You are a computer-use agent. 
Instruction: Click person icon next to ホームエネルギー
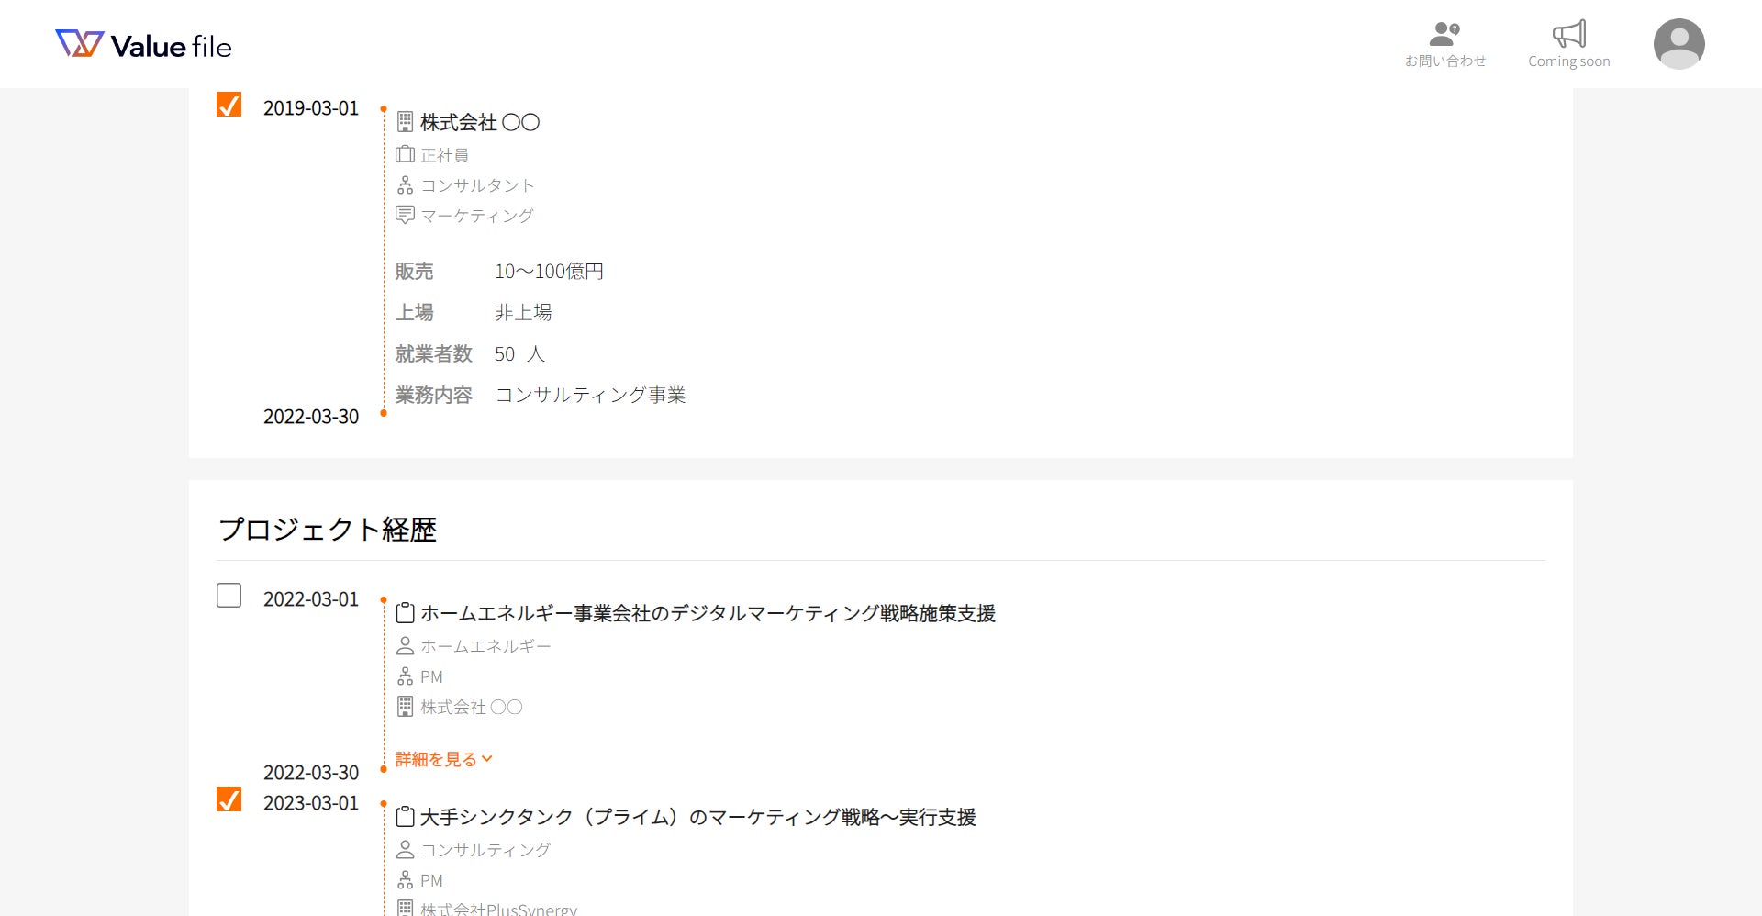click(405, 646)
